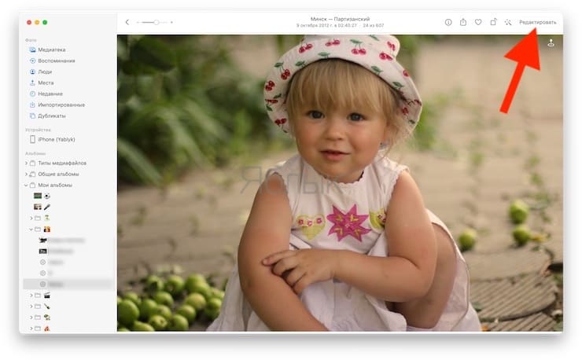The width and height of the screenshot is (582, 360).
Task: Click the Редактировать button
Action: click(x=537, y=22)
